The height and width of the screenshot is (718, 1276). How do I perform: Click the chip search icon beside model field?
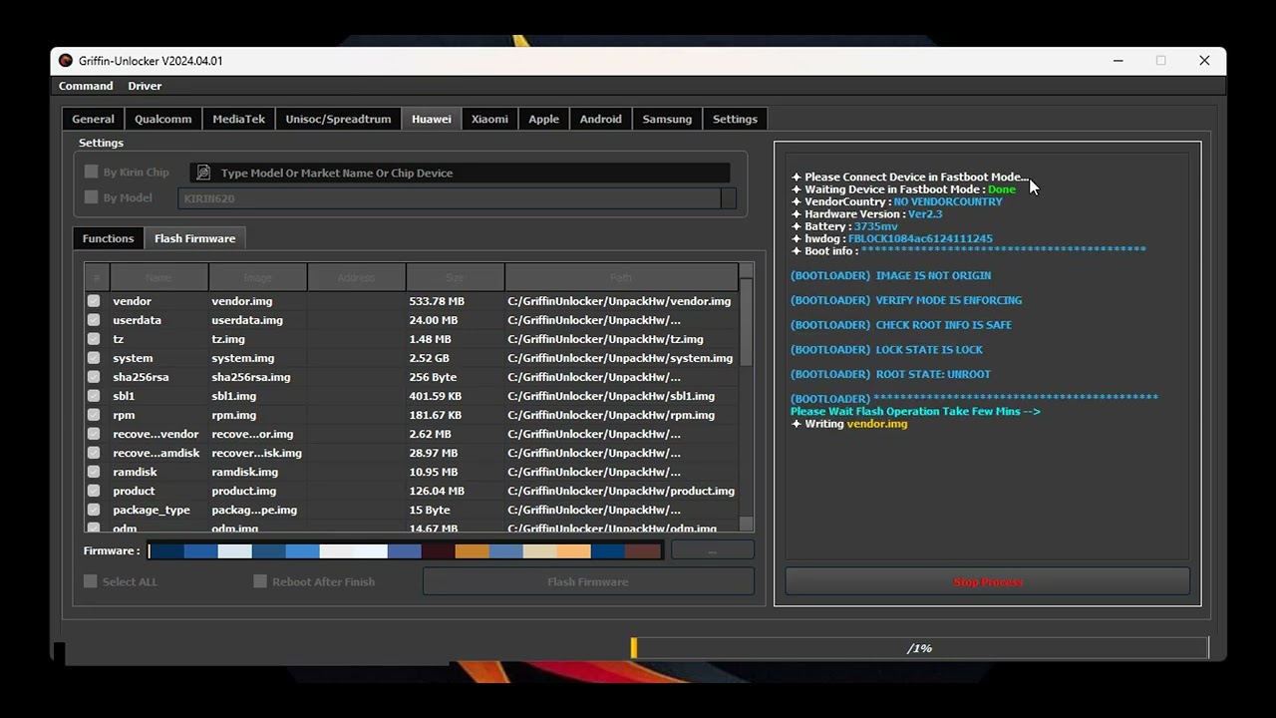(x=203, y=173)
